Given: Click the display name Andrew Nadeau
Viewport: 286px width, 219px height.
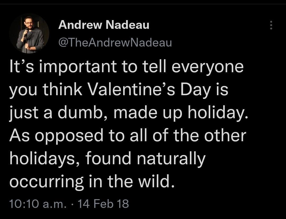Looking at the screenshot, I should pyautogui.click(x=104, y=25).
